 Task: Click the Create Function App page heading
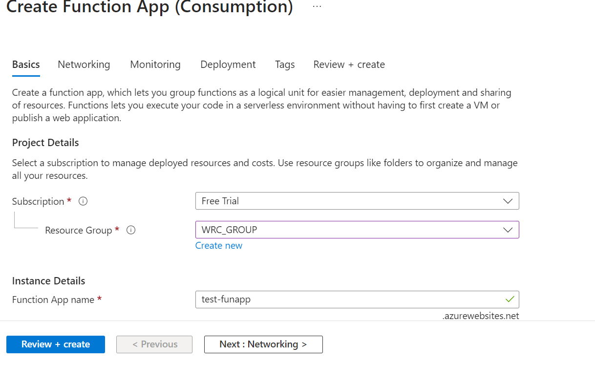click(149, 7)
